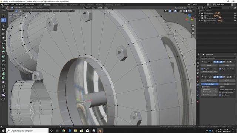This screenshot has height=133, width=237.
Task: Hide 'Compressor ar' collection with eye icon
Action: click(x=235, y=21)
